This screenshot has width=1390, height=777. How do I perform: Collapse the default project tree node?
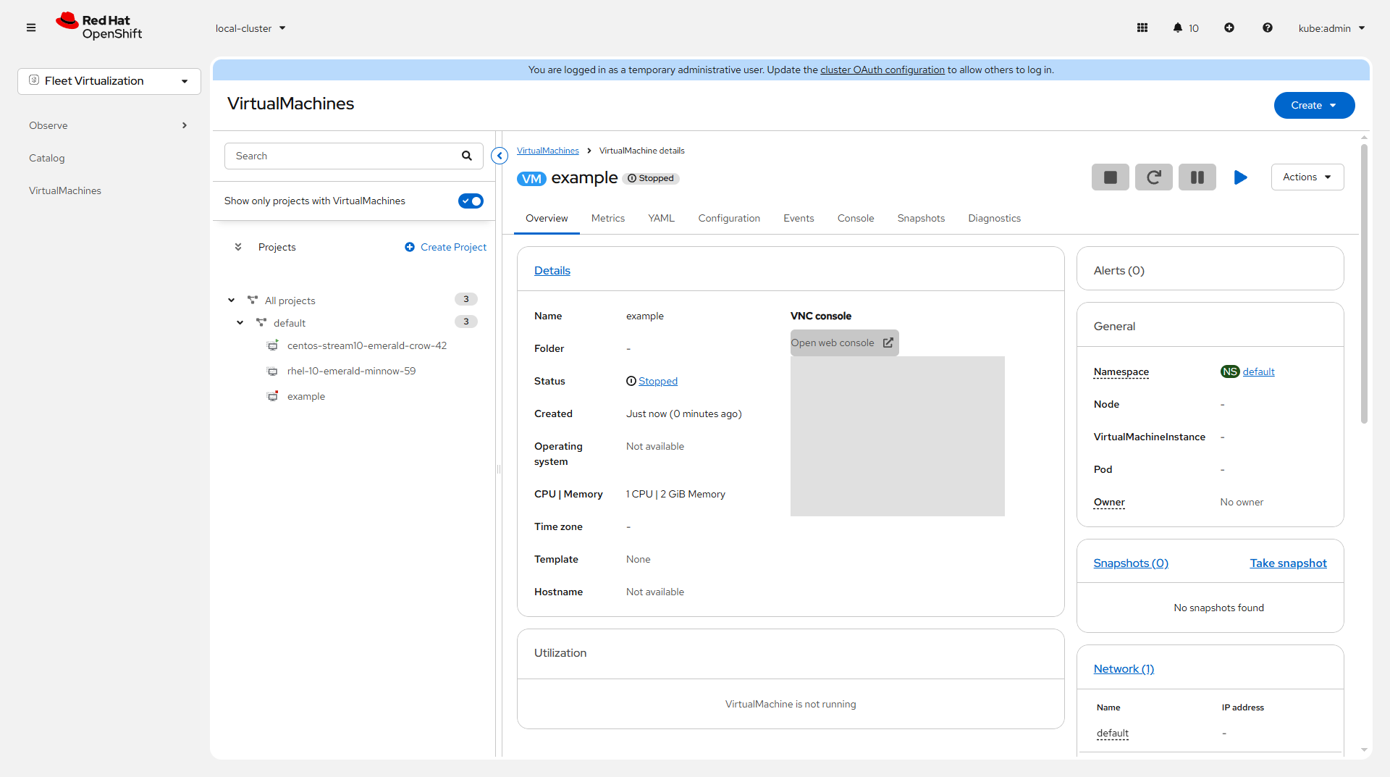(x=240, y=323)
